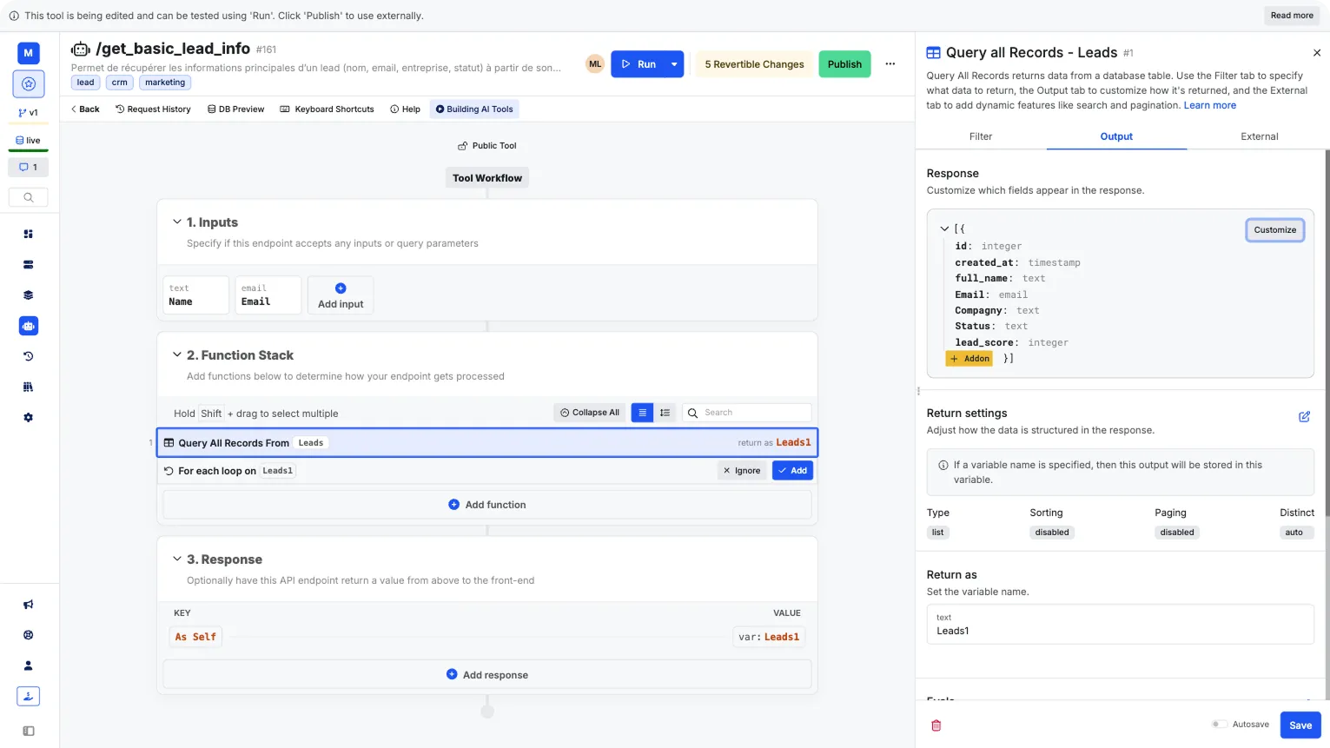The width and height of the screenshot is (1330, 748).
Task: Click the edit icon in Return settings
Action: pos(1304,417)
